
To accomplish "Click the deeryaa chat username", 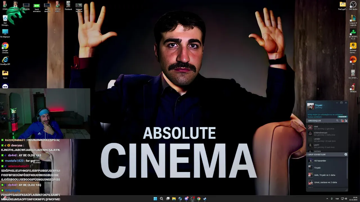I will point(17,145).
